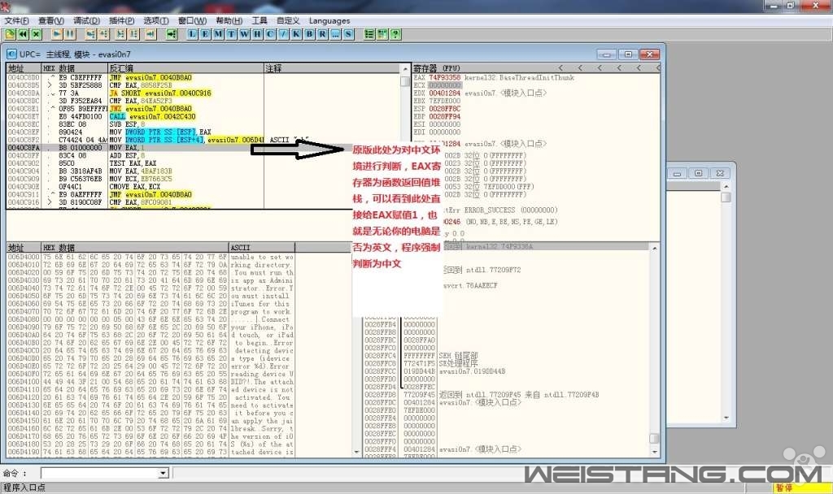Open the Languages menu

tap(329, 20)
